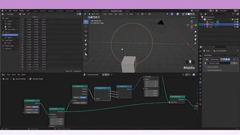Click Factor mode button on Sample Curve node
Viewport: 240px width, 135px height.
76,97
